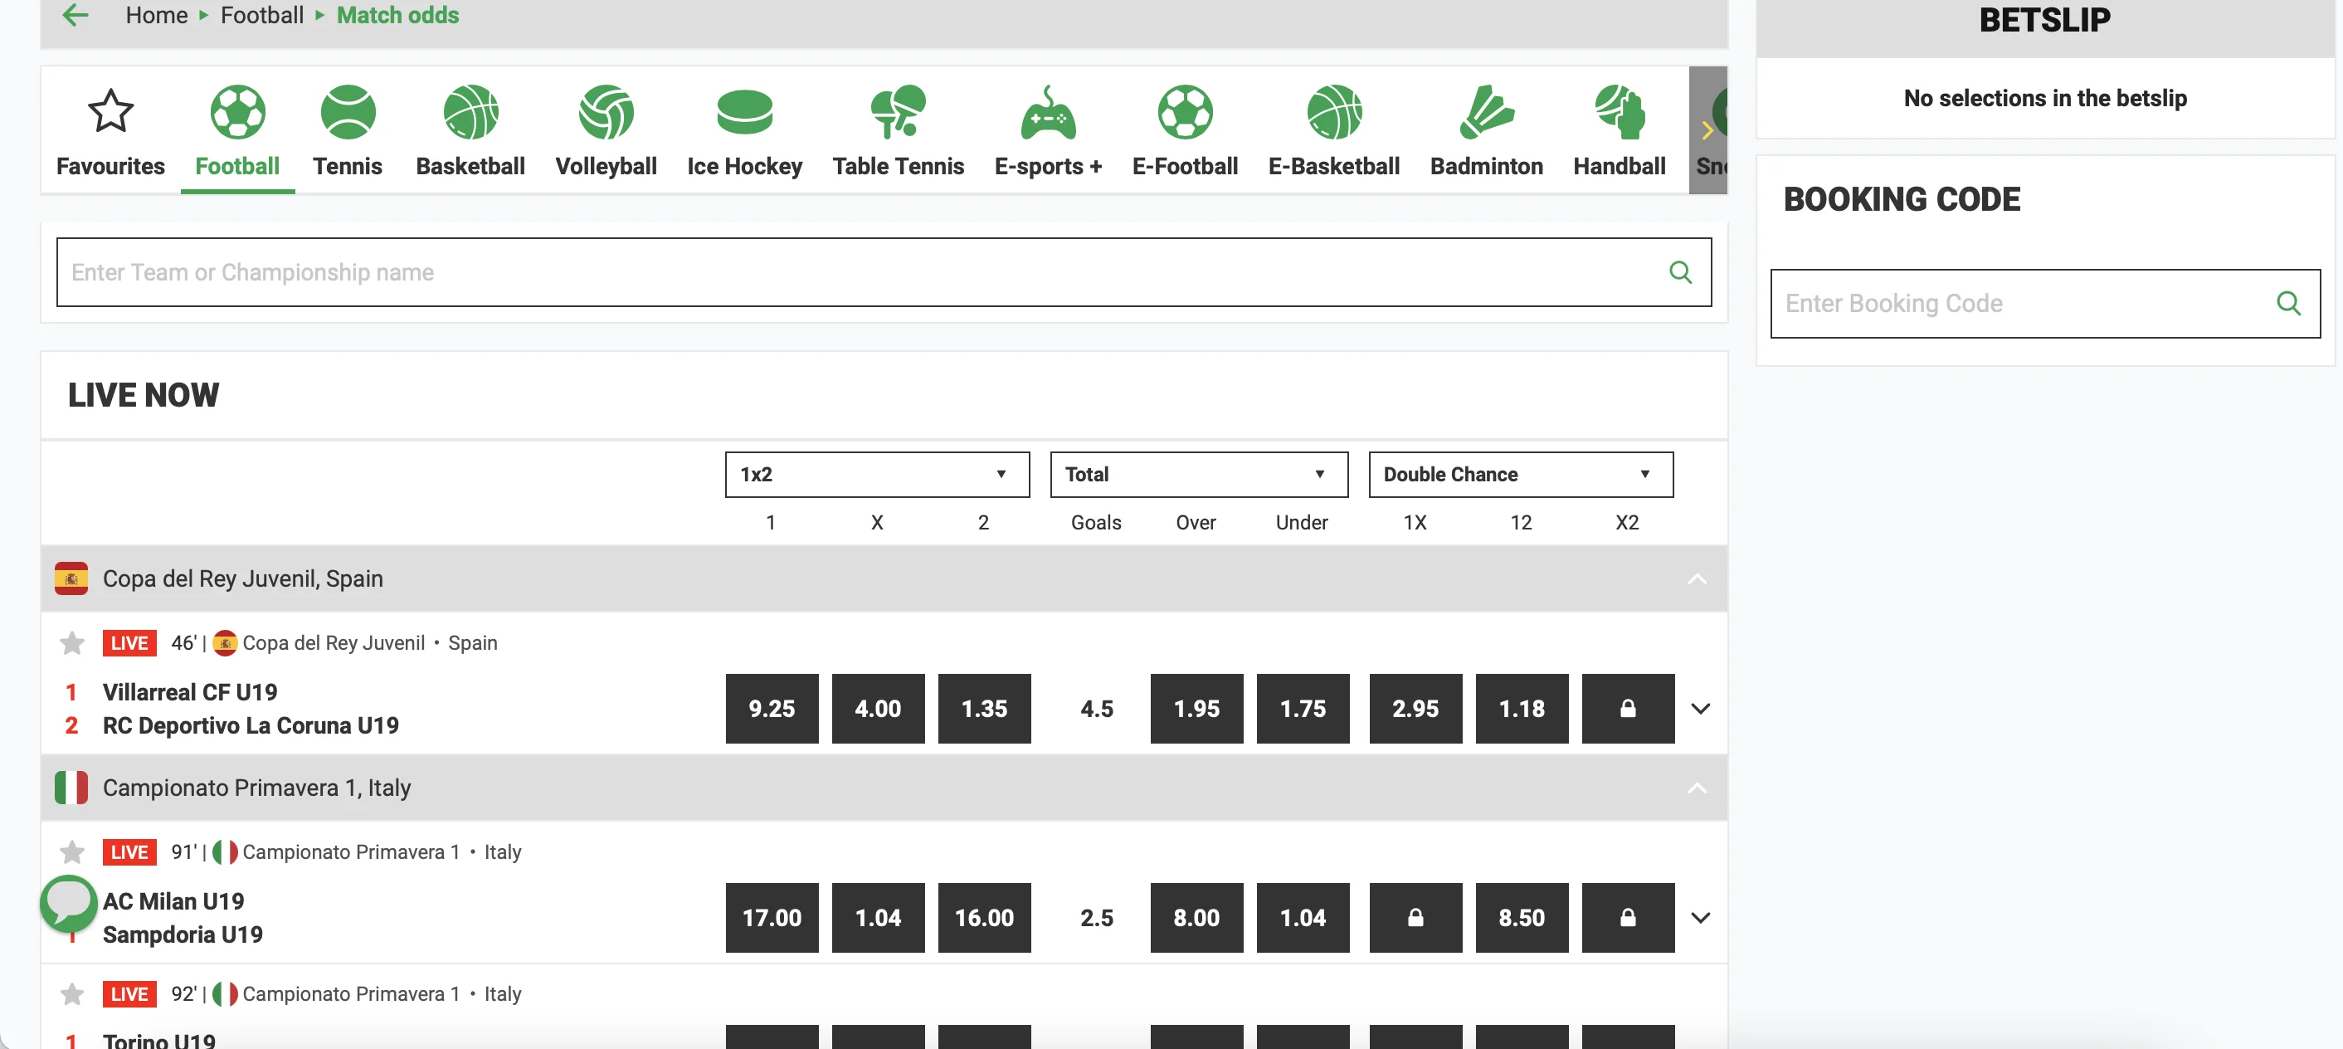Collapse the Copa del Rey Juvenil section
Image resolution: width=2343 pixels, height=1049 pixels.
click(1697, 578)
